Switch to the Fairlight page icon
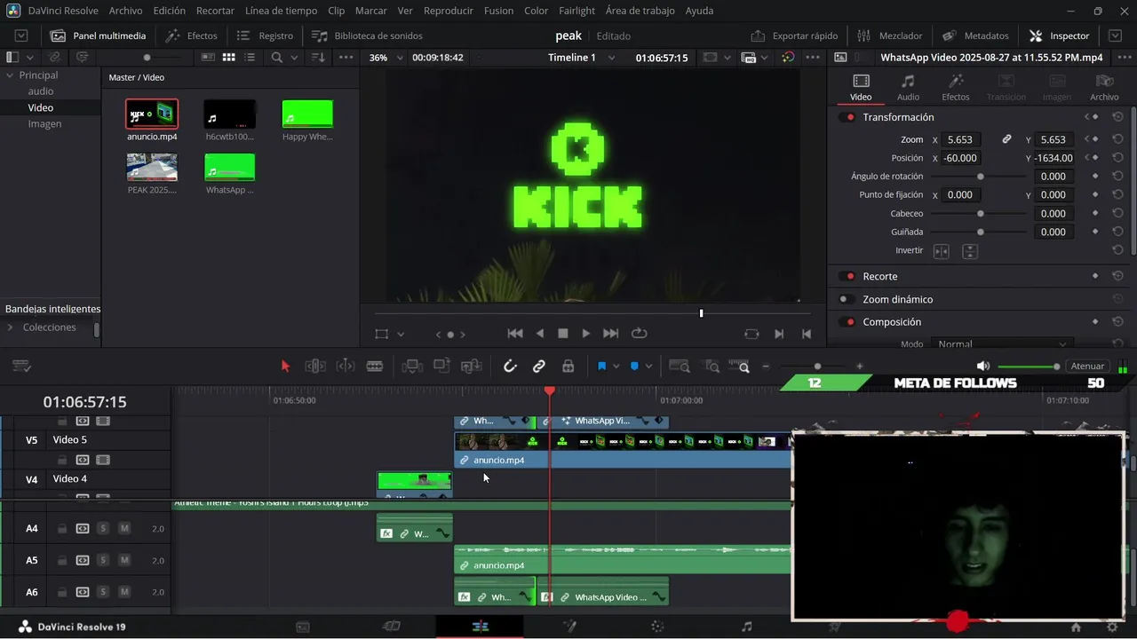Image resolution: width=1137 pixels, height=639 pixels. click(x=746, y=627)
